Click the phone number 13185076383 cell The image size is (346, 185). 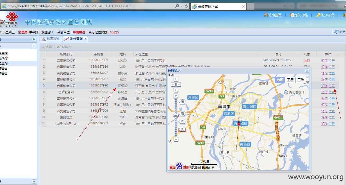(99, 124)
